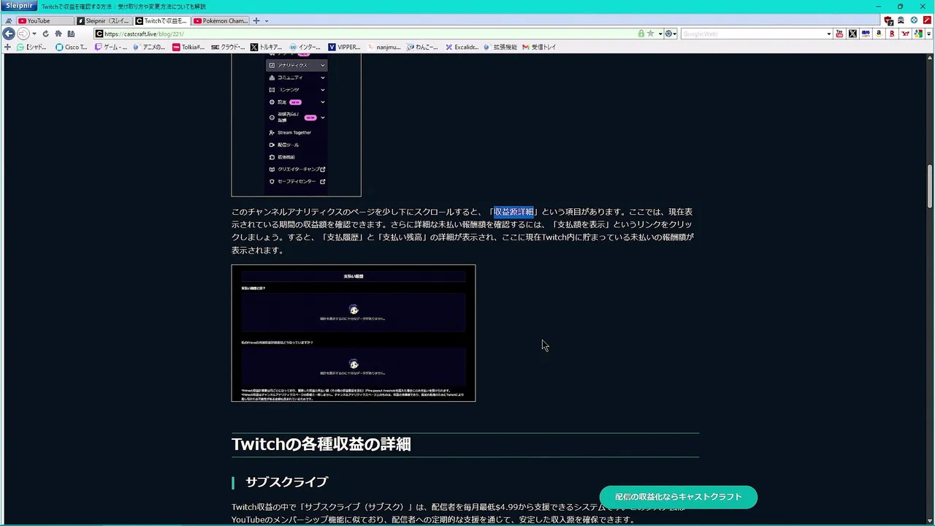935x526 pixels.
Task: Go to the home page icon
Action: tap(58, 34)
